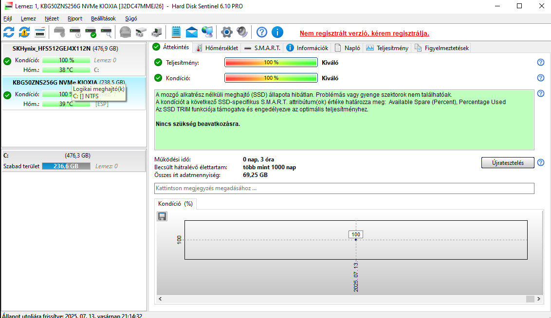Image resolution: width=551 pixels, height=318 pixels.
Task: Click the blue info (i) toolbar icon
Action: 277,32
